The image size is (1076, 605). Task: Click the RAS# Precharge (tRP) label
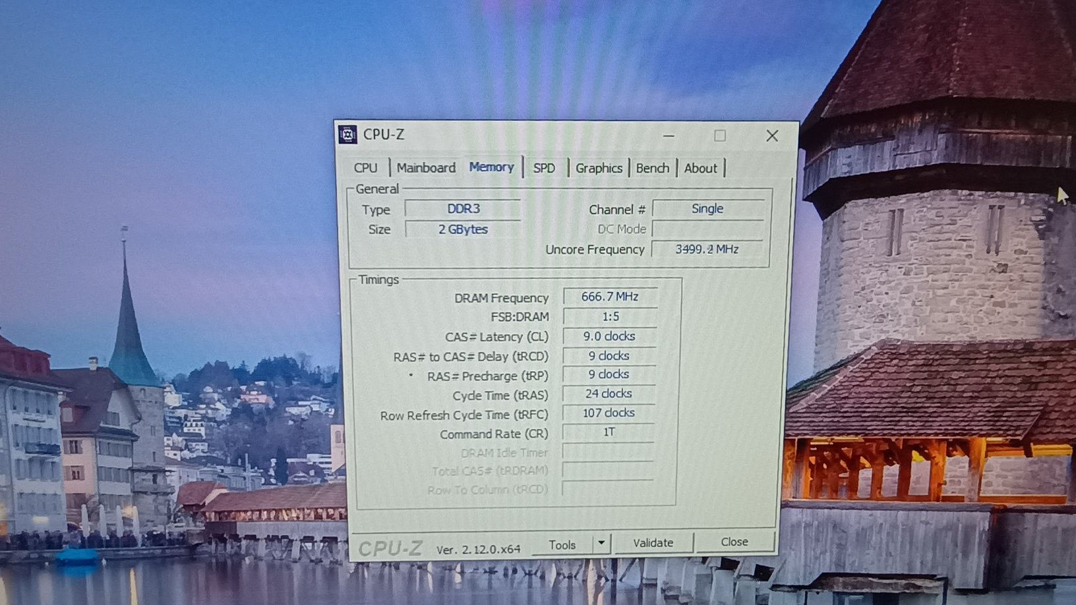tap(488, 376)
